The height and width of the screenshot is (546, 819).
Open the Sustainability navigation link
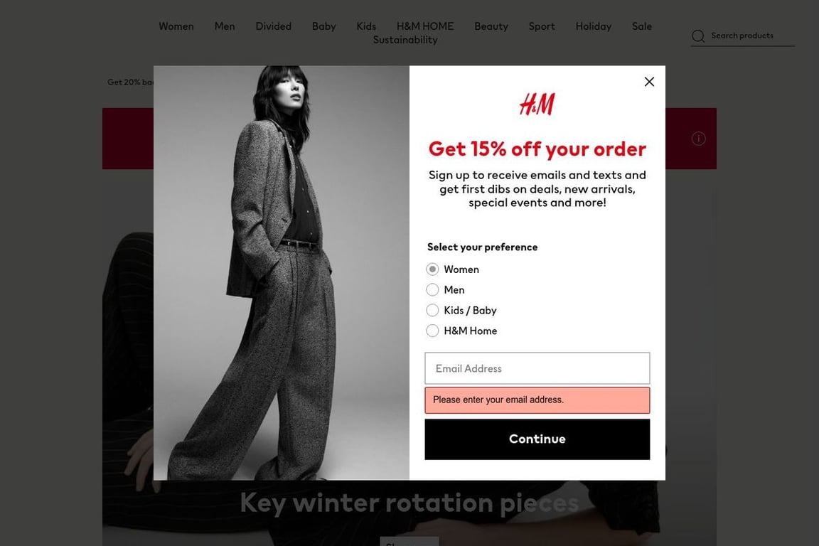[405, 40]
